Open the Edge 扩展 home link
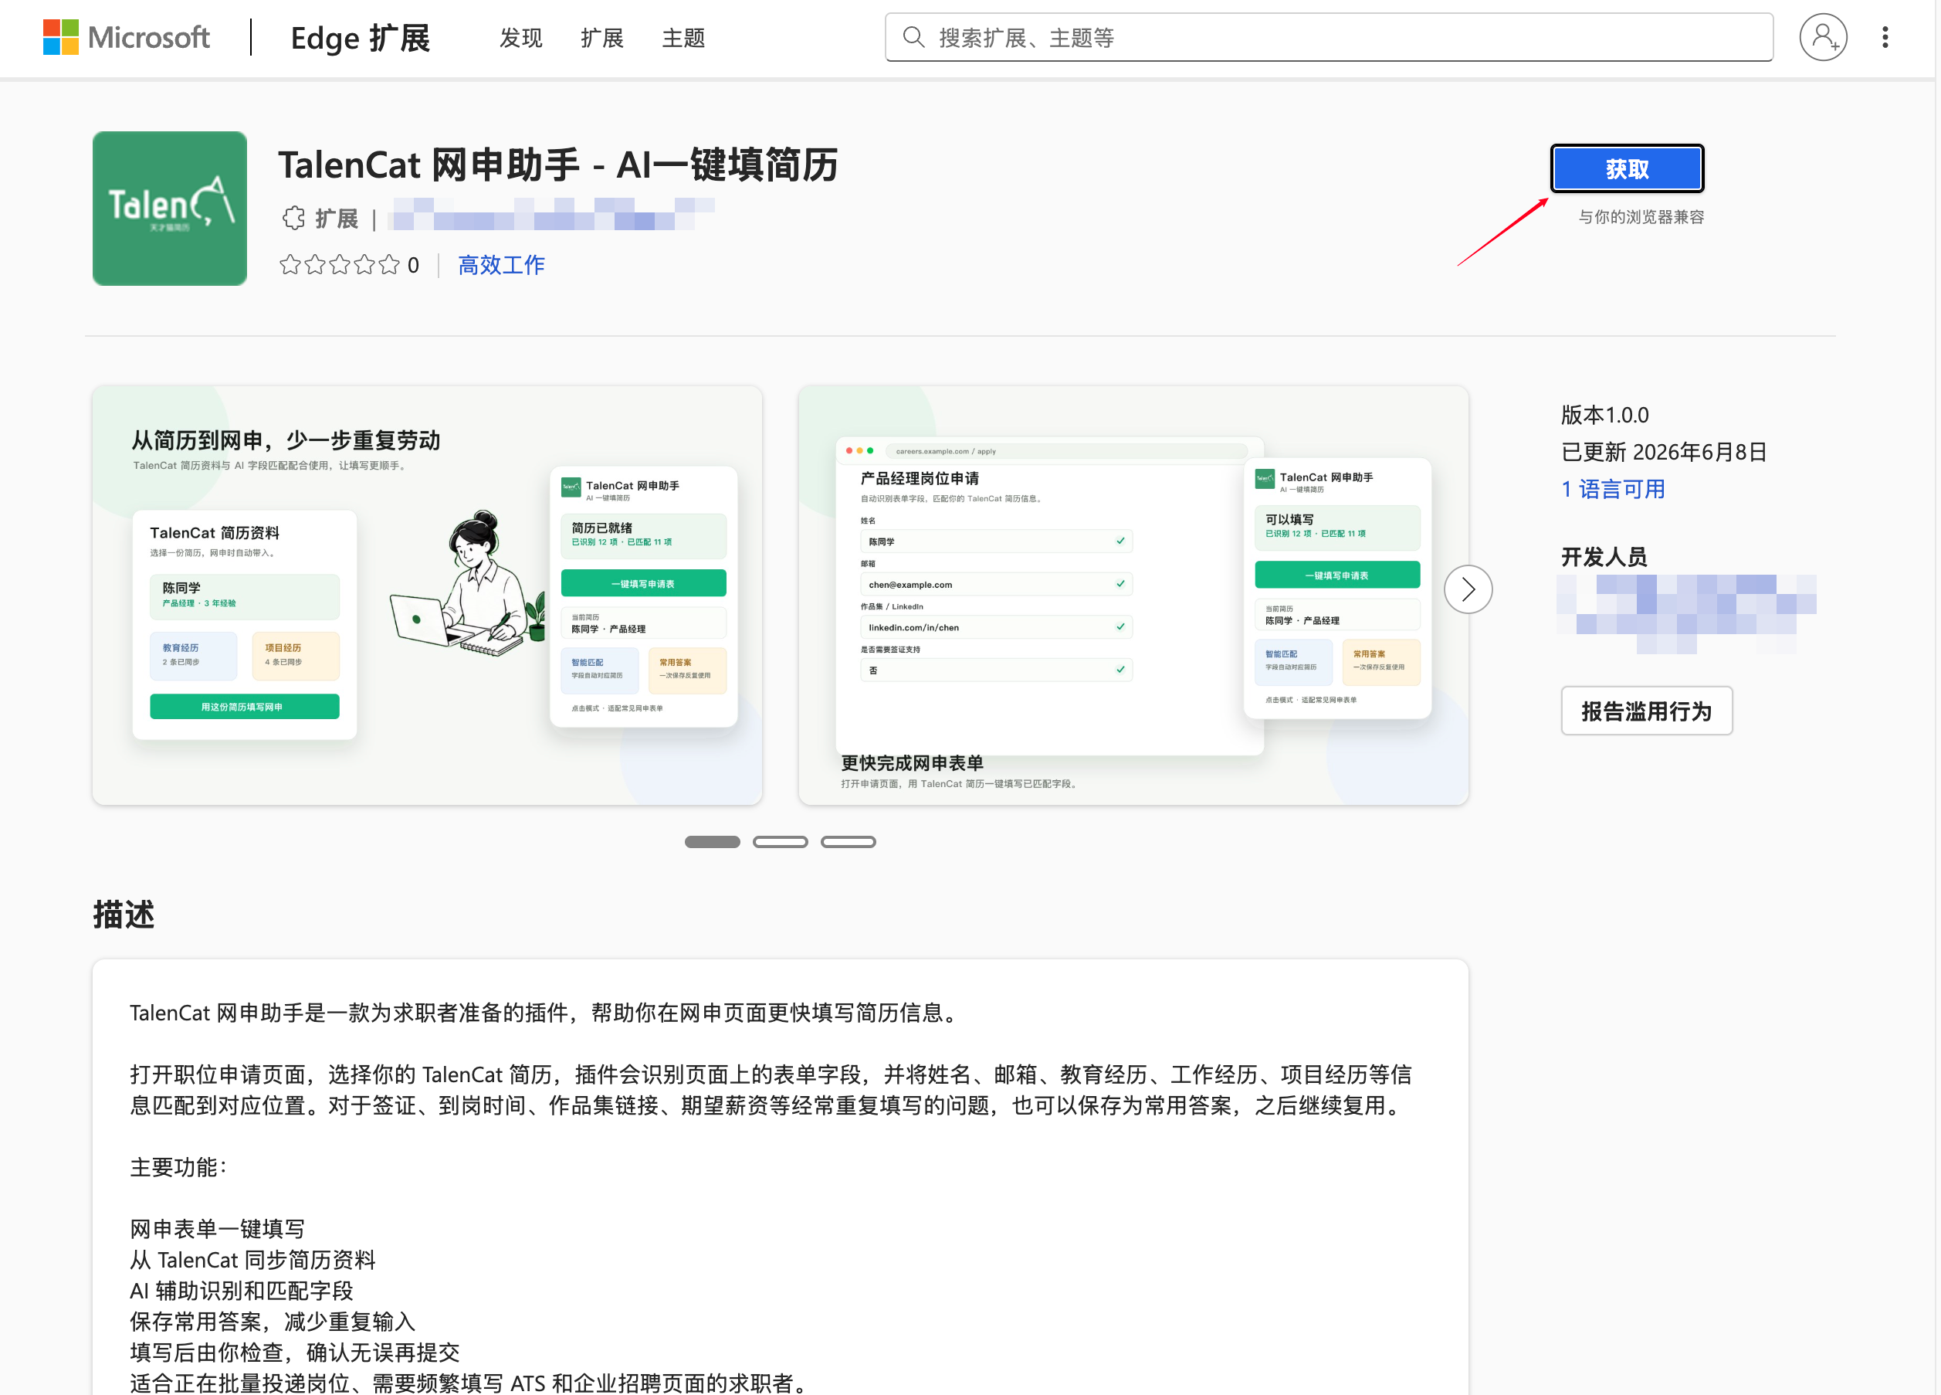Screen dimensions: 1941x1395 point(360,38)
